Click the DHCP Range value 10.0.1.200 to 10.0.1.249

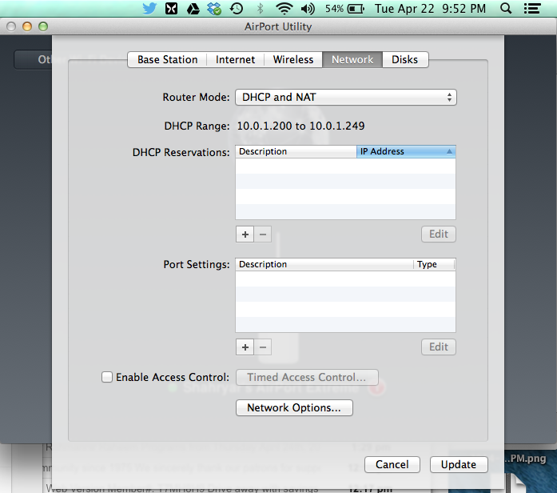coord(300,126)
